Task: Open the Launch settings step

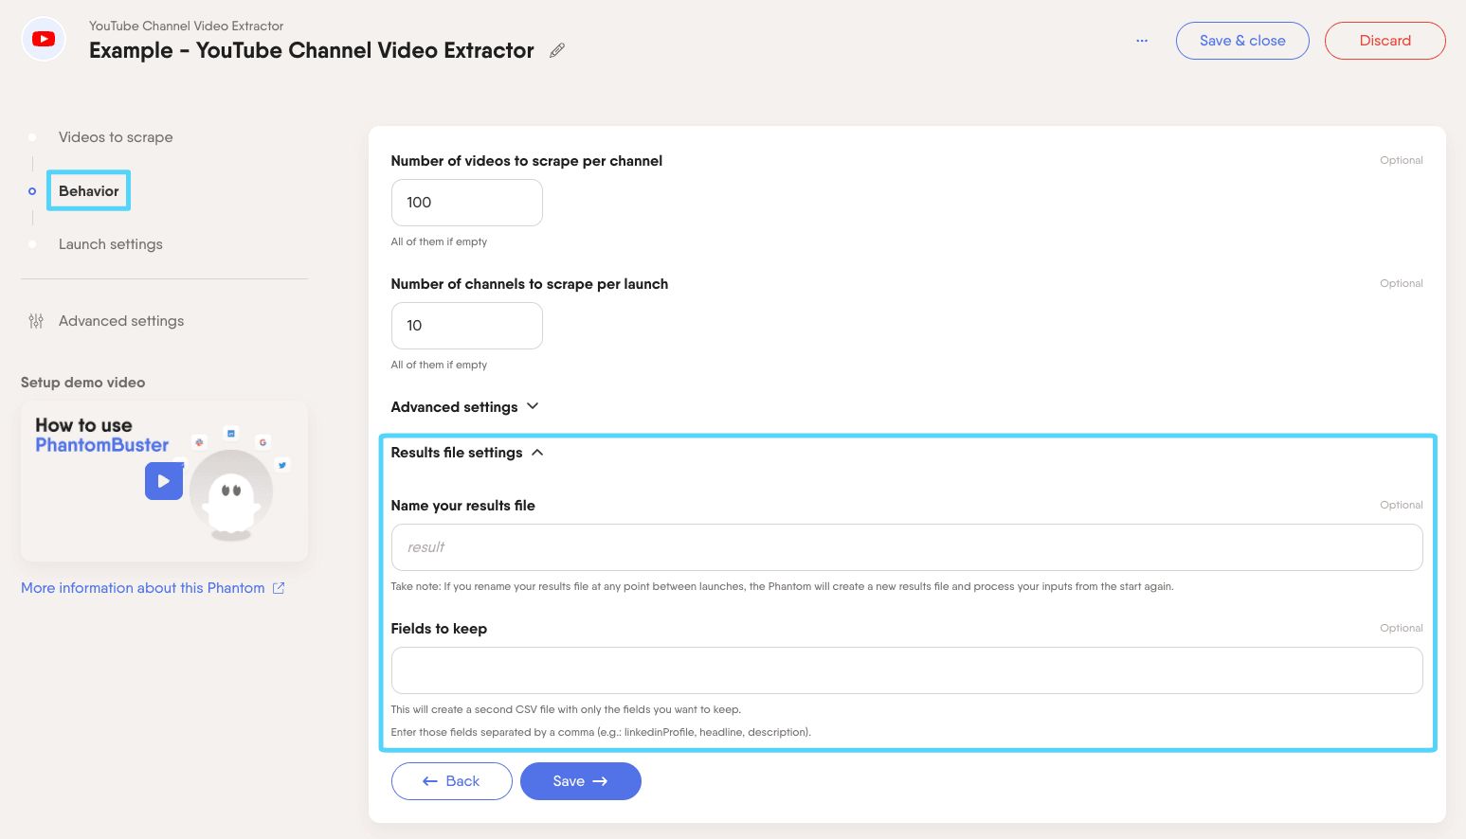Action: tap(111, 244)
